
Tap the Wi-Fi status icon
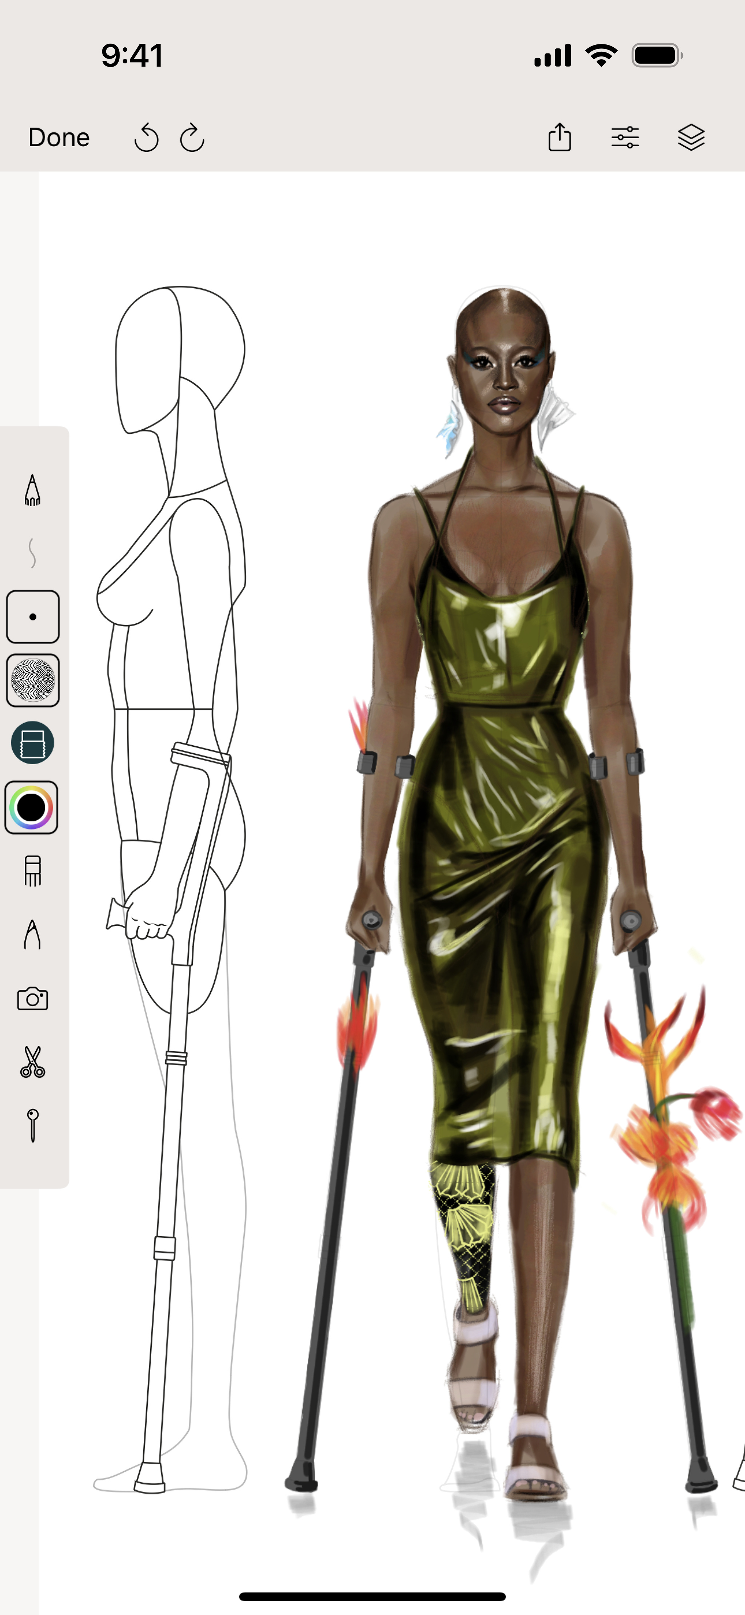[x=601, y=55]
